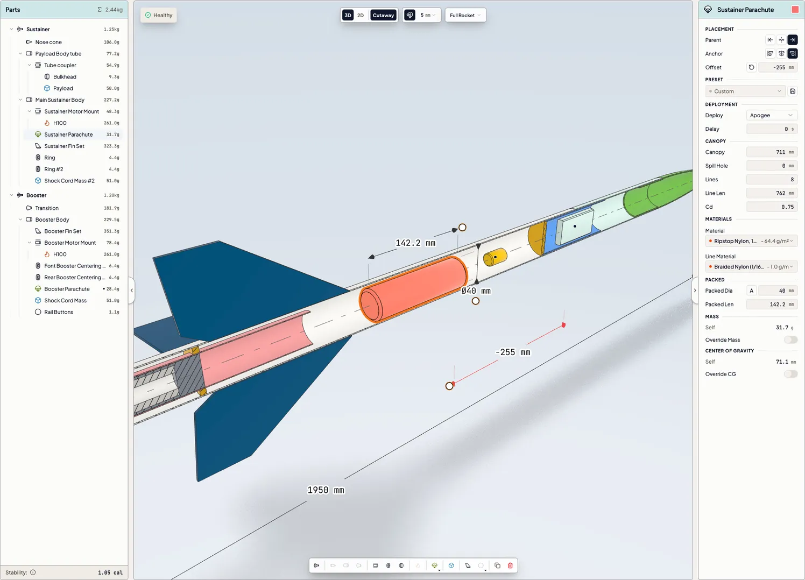Image resolution: width=805 pixels, height=580 pixels.
Task: Add a body tube from bottom toolbar
Action: (346, 565)
